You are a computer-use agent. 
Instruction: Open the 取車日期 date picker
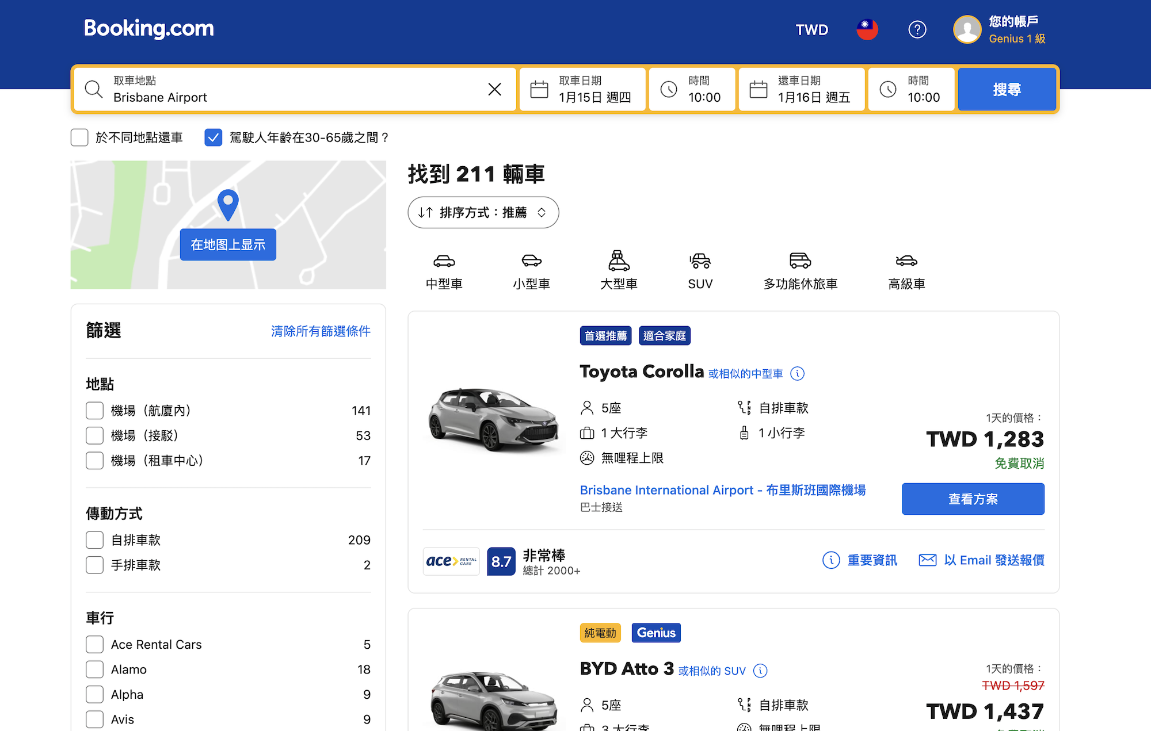pos(582,89)
